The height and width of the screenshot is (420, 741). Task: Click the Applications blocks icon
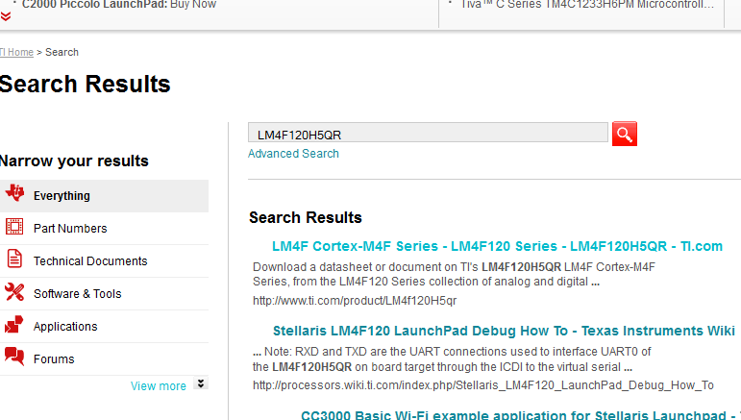(13, 325)
